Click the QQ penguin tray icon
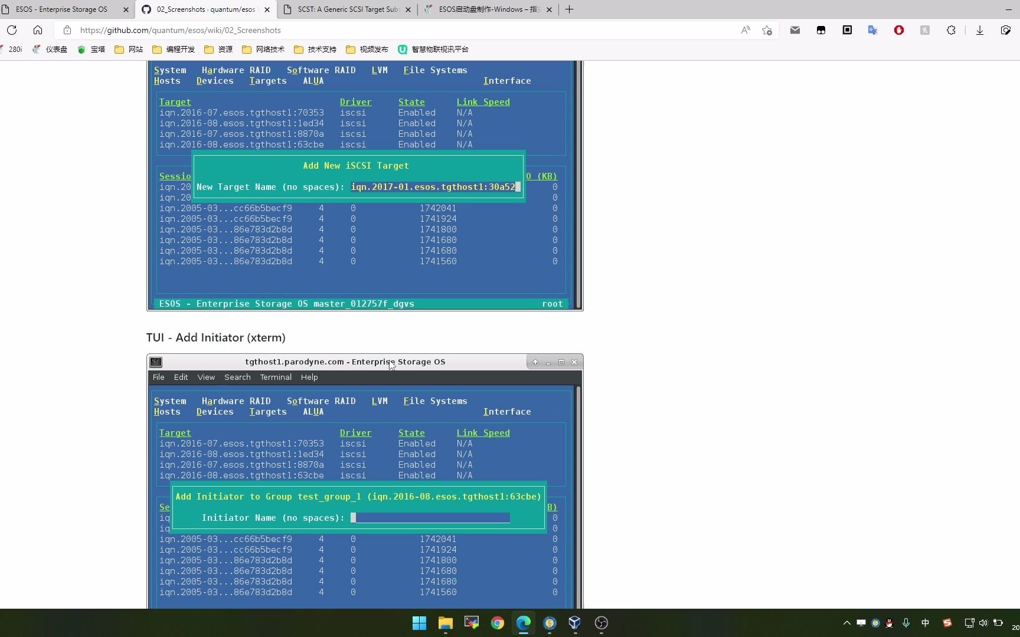The width and height of the screenshot is (1020, 637). (889, 623)
